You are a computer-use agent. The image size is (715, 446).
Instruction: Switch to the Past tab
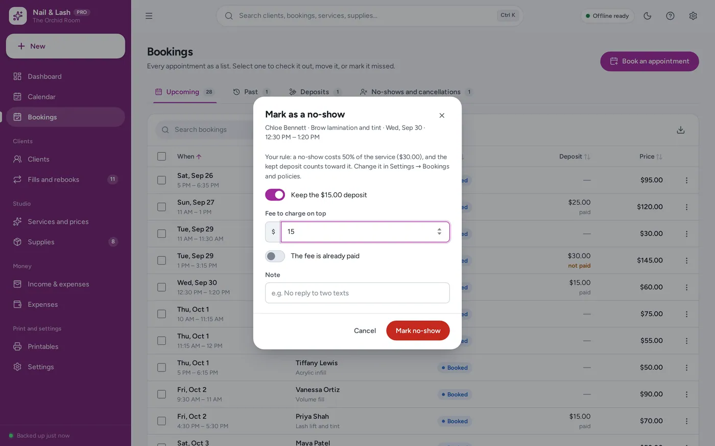251,92
